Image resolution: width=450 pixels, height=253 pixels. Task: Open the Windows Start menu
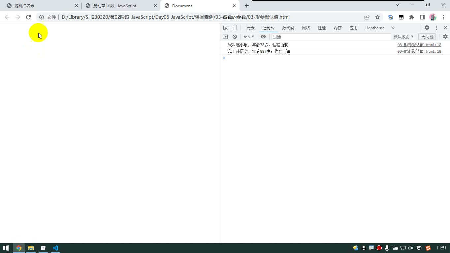click(x=6, y=248)
